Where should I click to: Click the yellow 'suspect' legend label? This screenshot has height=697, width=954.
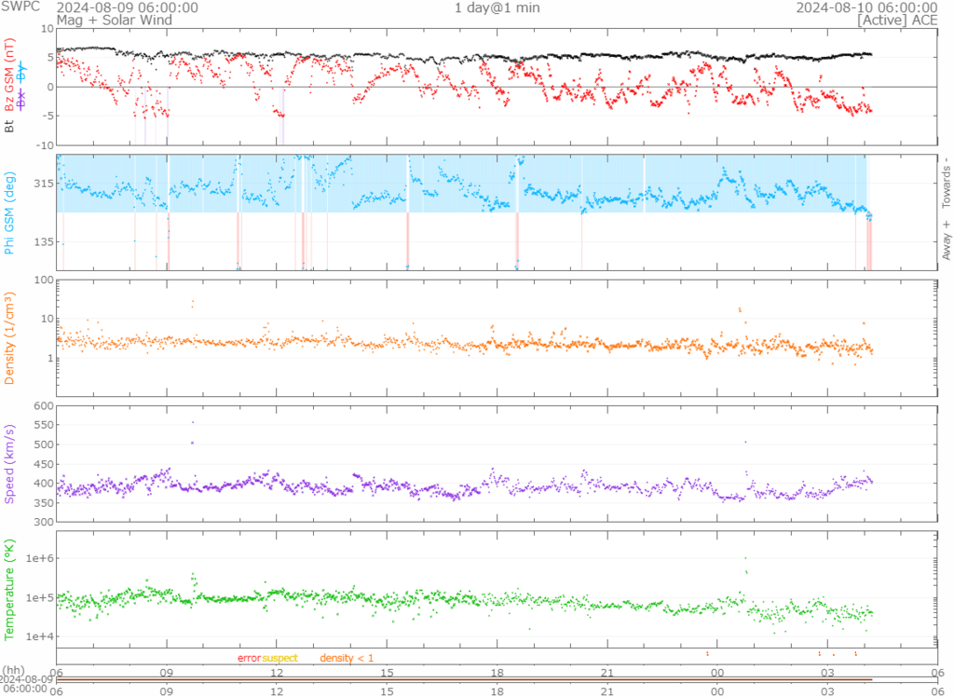(x=279, y=658)
